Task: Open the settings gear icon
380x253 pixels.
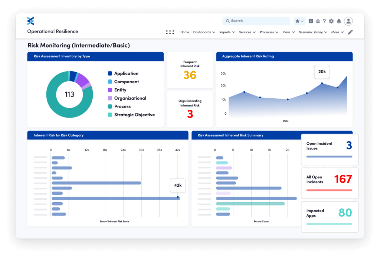Action: pos(331,21)
